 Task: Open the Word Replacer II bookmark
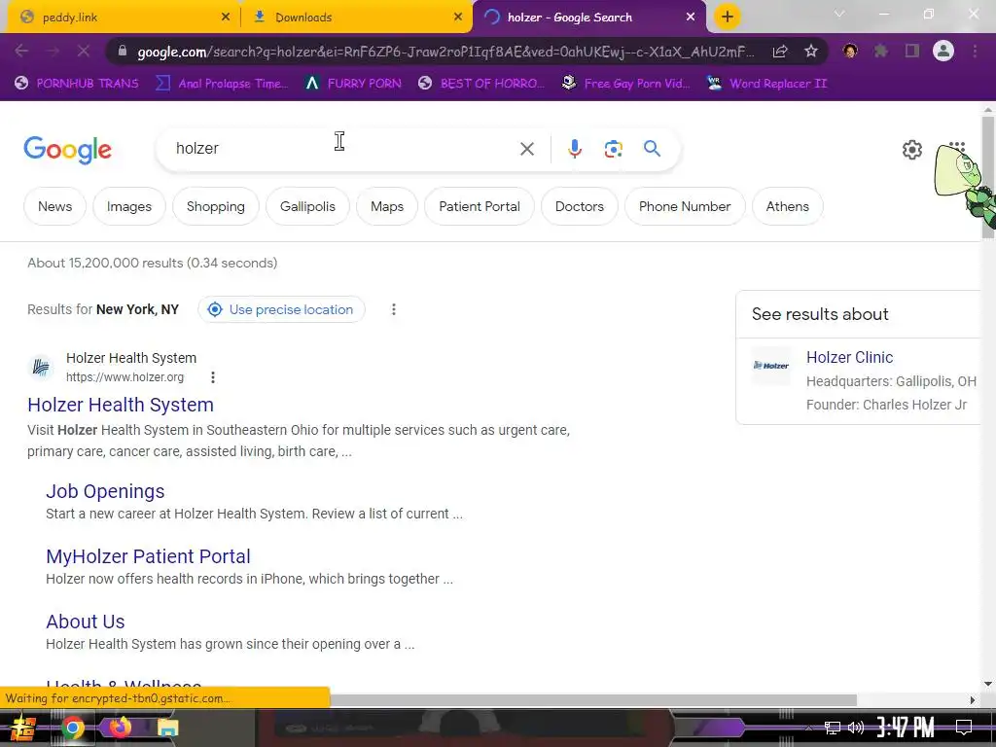[767, 84]
